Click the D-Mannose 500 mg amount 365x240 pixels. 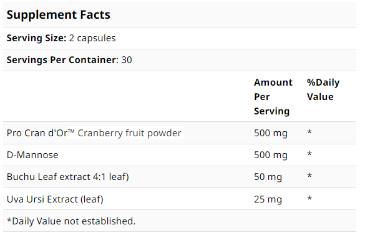[x=271, y=155]
